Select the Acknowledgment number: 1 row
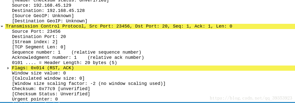Image resolution: width=295 pixels, height=103 pixels. click(x=78, y=58)
